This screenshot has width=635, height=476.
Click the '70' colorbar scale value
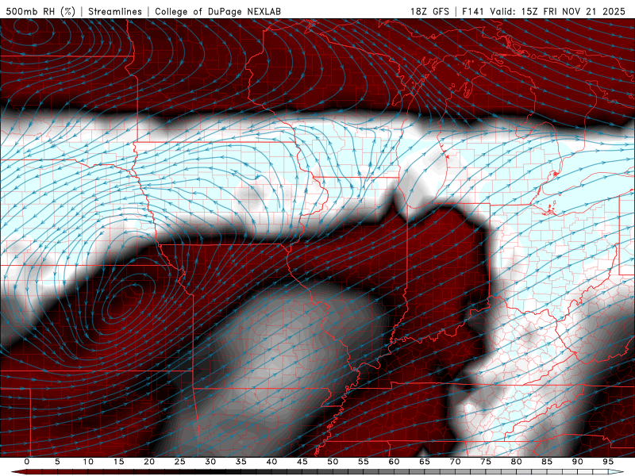[x=455, y=462]
